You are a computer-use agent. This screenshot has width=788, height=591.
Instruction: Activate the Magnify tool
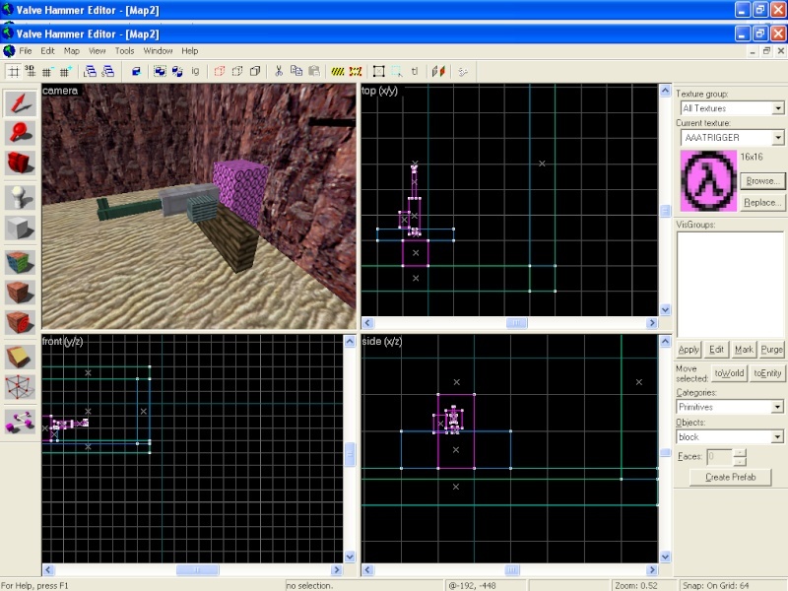point(20,133)
